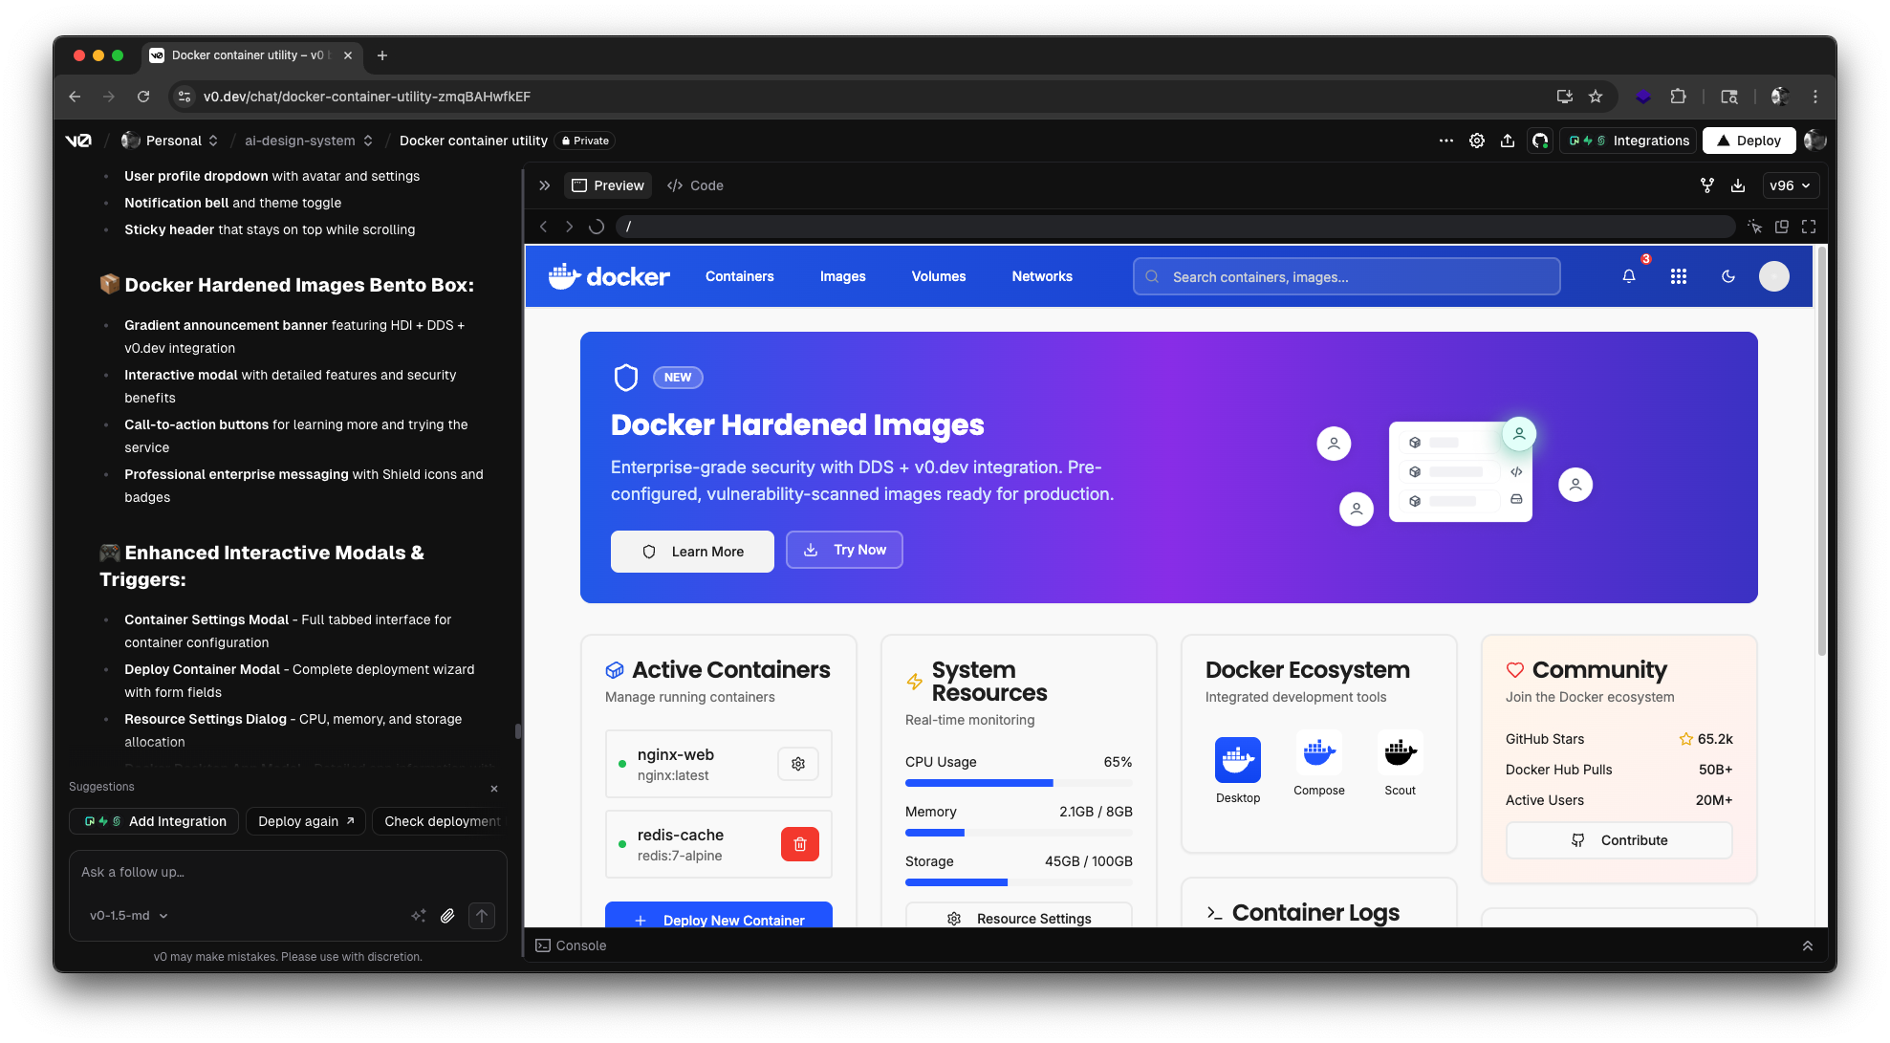
Task: Select Networks in the Docker navigation
Action: coord(1041,276)
